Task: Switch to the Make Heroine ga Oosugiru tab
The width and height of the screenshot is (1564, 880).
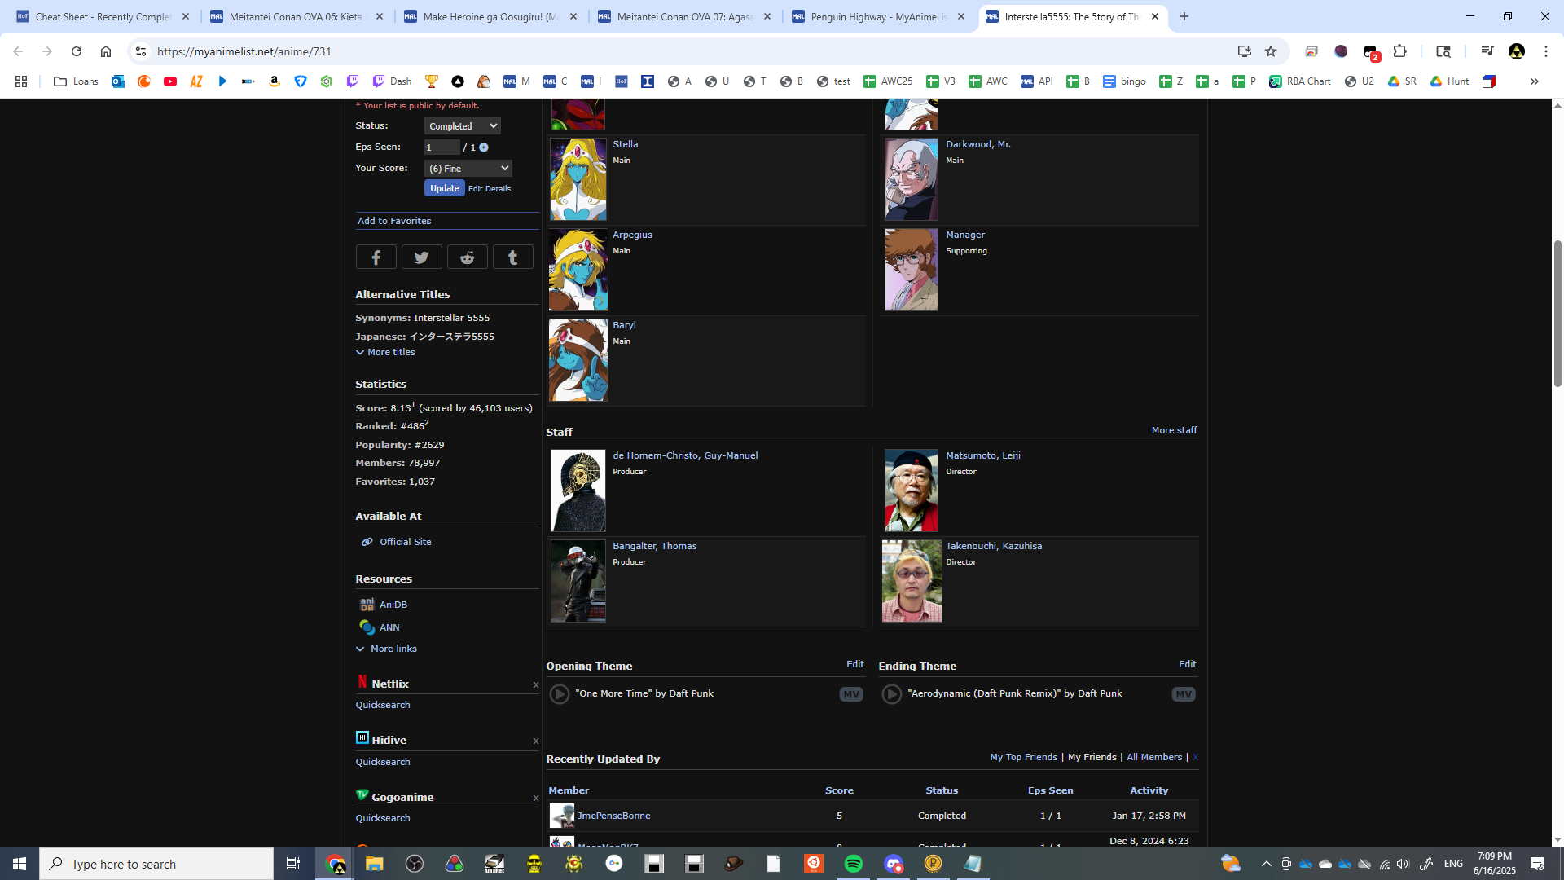Action: [490, 16]
